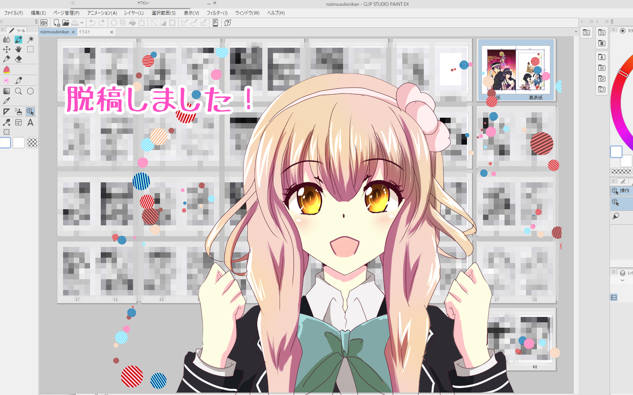This screenshot has width=633, height=395.
Task: Select the Gradient tool
Action: 7,91
